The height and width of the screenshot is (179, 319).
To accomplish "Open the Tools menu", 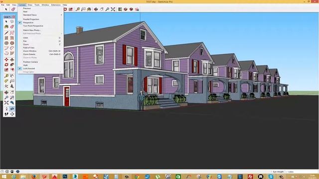I will tap(37, 5).
